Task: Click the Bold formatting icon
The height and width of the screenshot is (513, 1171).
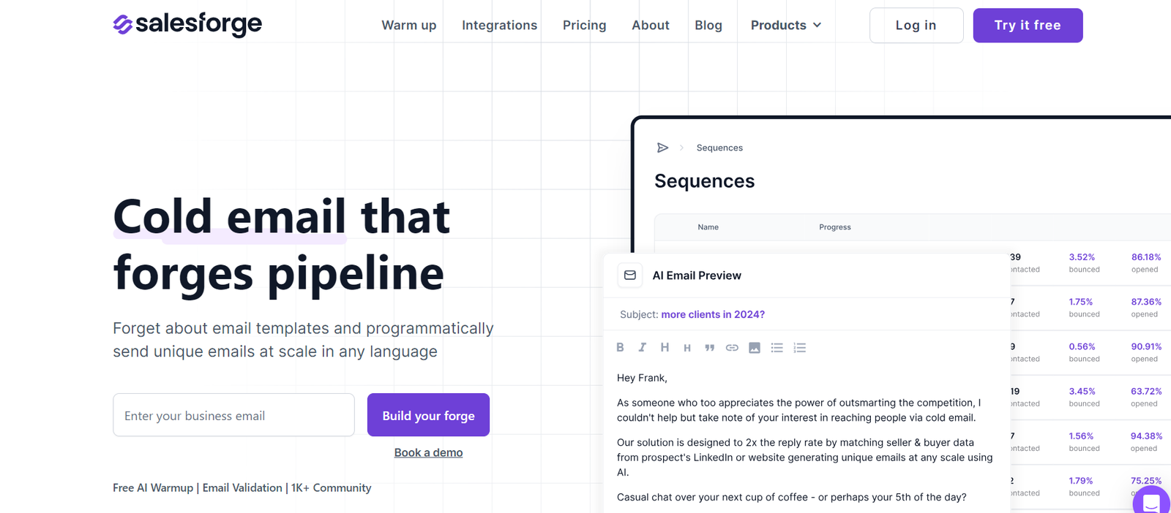Action: point(620,348)
